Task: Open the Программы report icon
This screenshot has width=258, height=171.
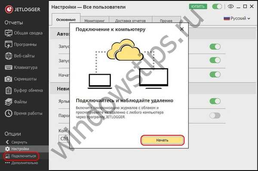Action: 9,44
